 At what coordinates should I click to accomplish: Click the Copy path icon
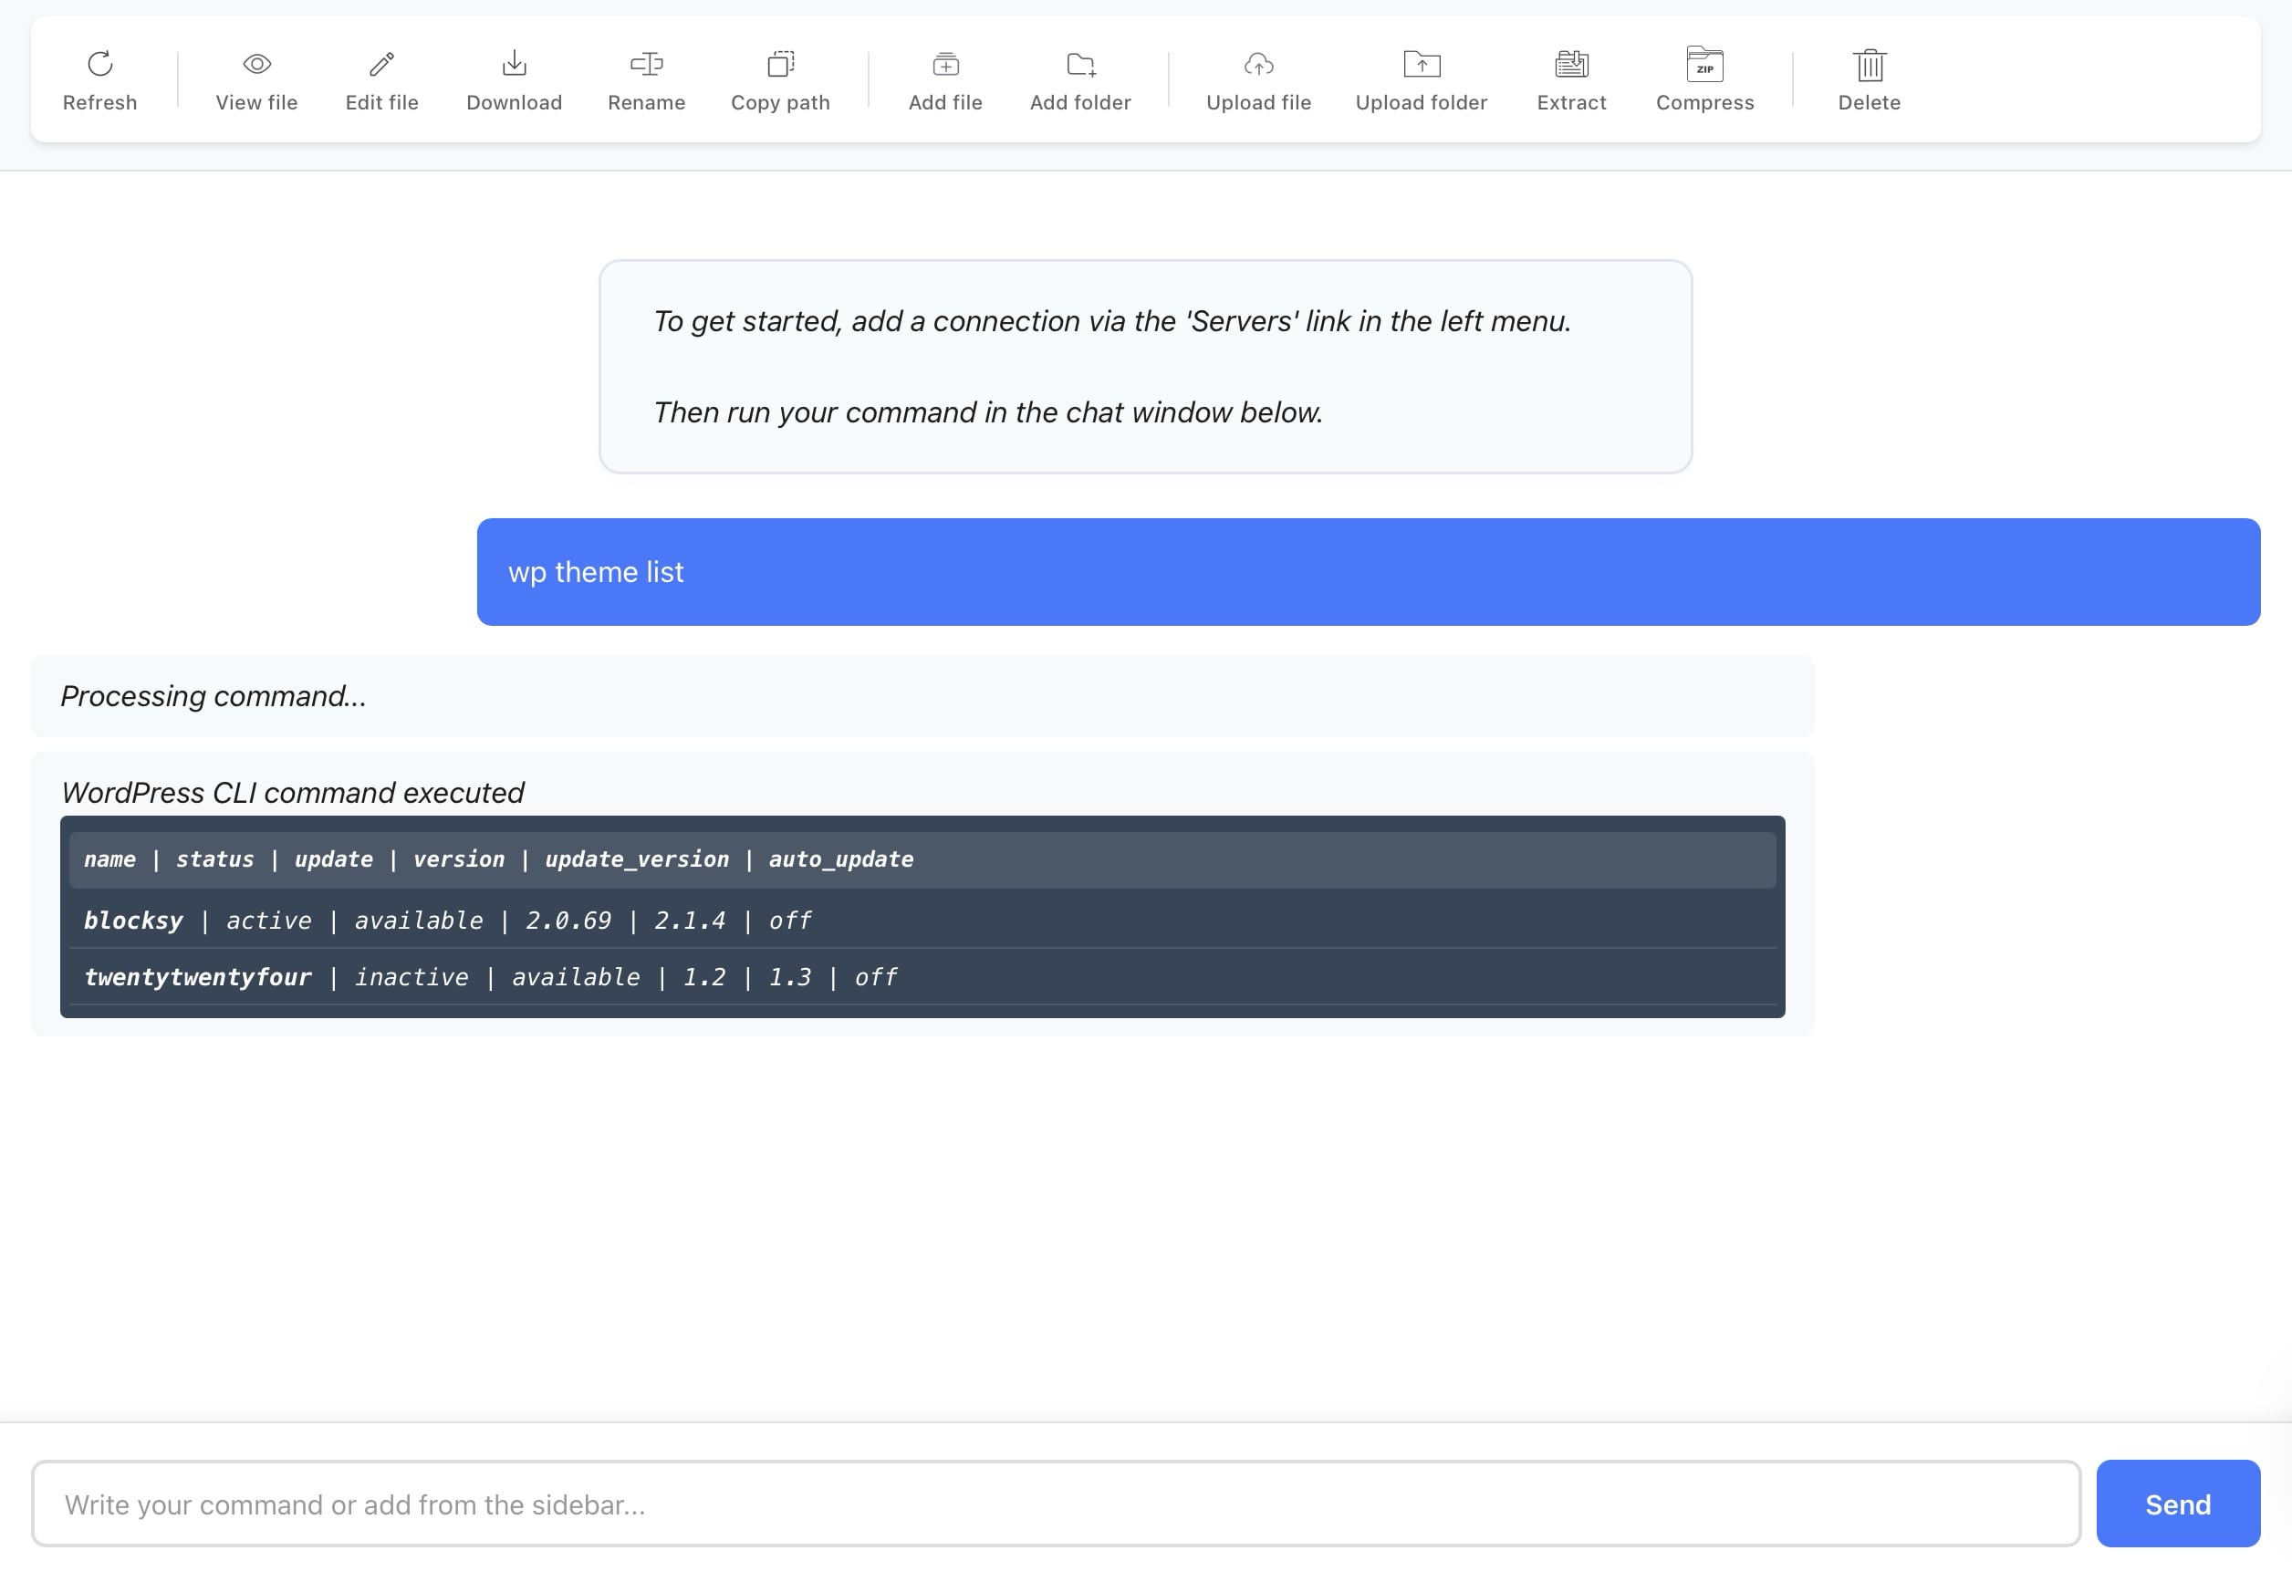(780, 65)
